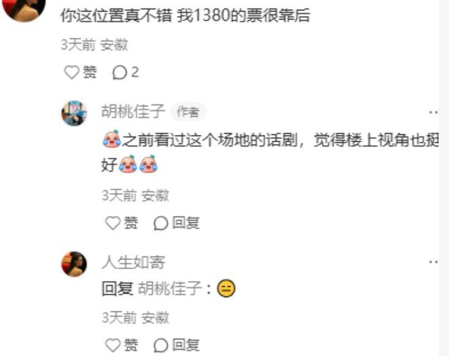449x356 pixels.
Task: Click reply bubble under 人生如寄's comment
Action: coord(161,345)
